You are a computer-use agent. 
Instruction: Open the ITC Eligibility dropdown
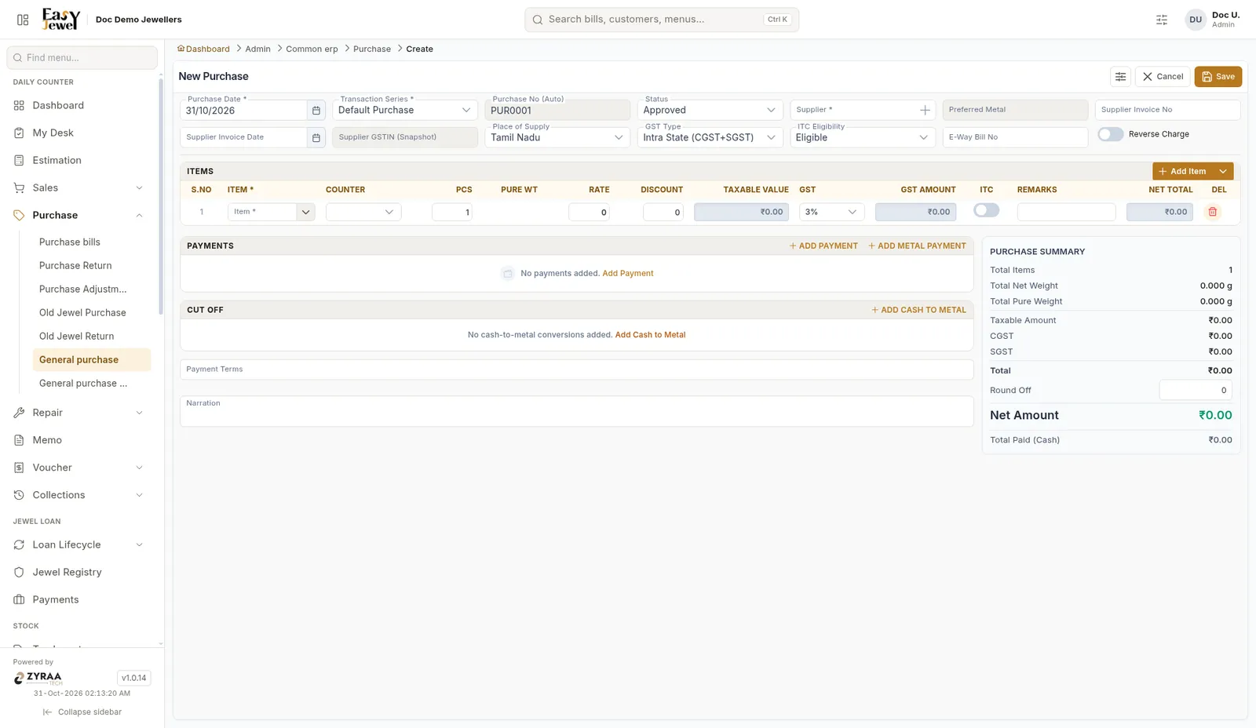[x=862, y=137]
